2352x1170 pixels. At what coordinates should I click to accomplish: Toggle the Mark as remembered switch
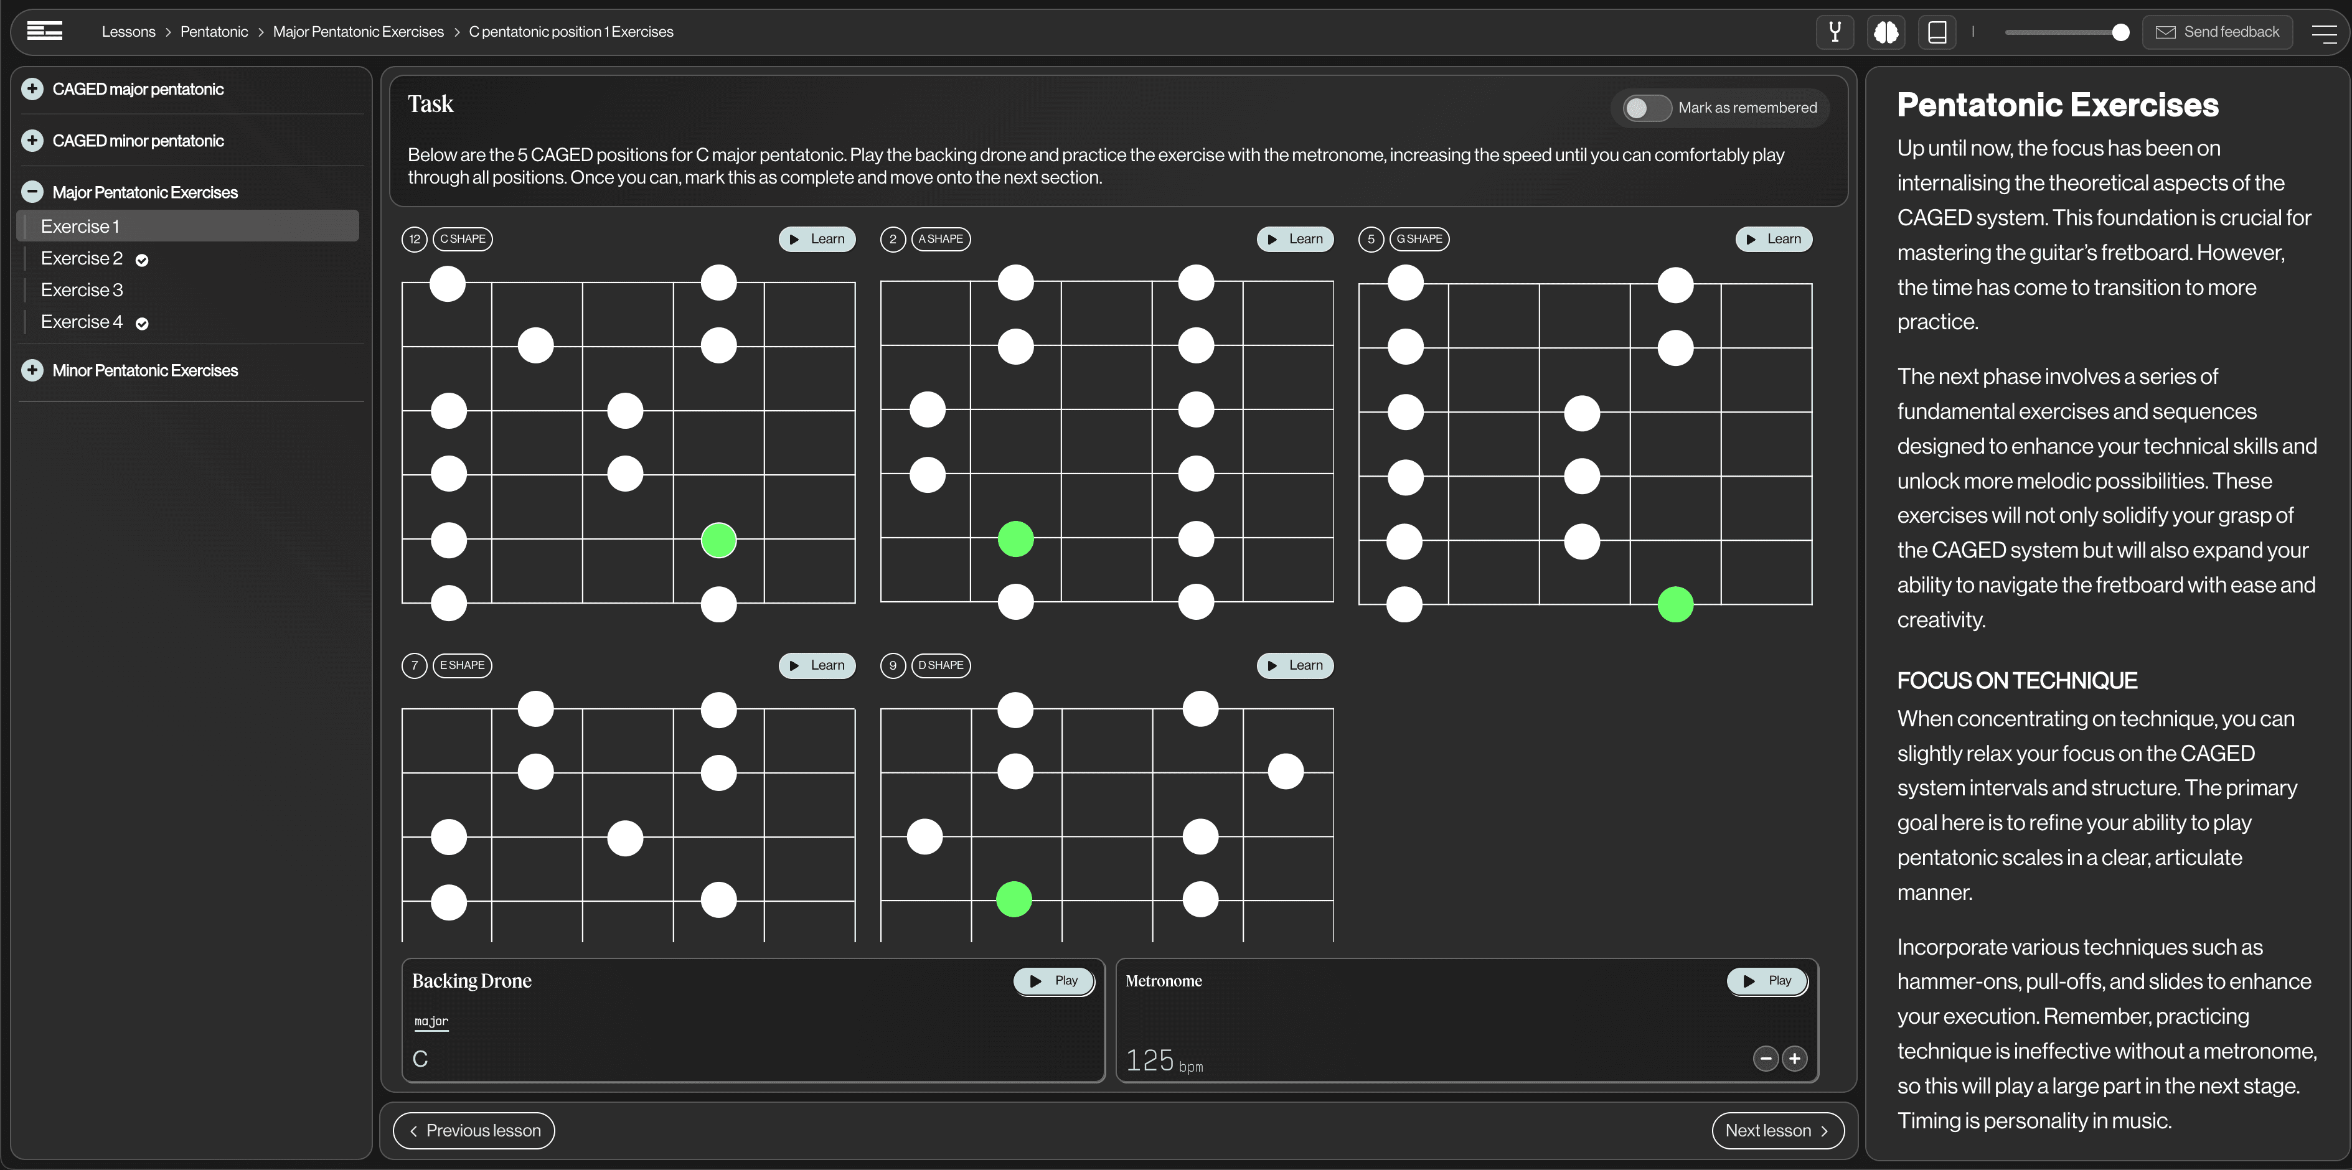1646,109
